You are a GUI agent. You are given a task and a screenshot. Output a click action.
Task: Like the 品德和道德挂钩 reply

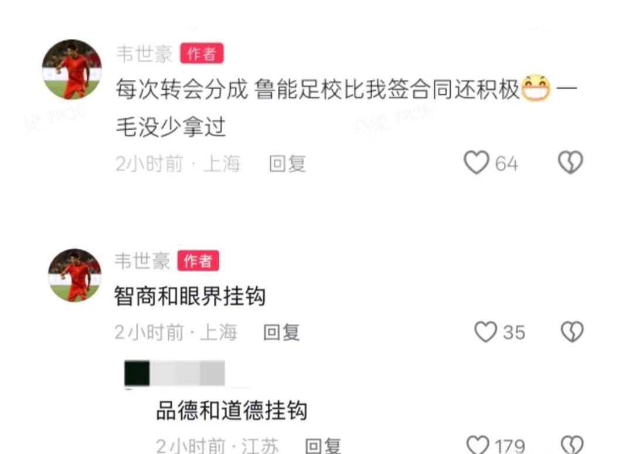(x=478, y=444)
